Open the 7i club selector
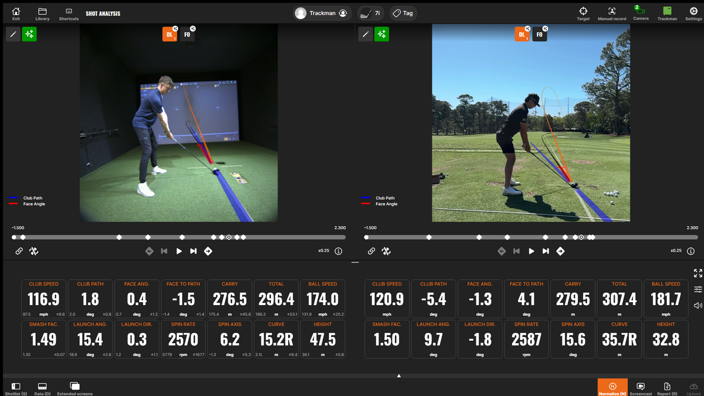The width and height of the screenshot is (704, 396). coord(371,13)
